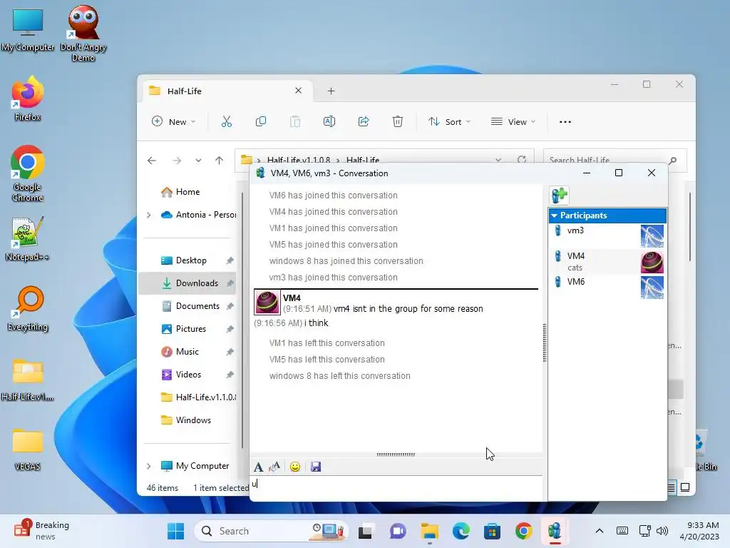Click the taskbar Search box
This screenshot has height=548, width=730.
tap(271, 531)
